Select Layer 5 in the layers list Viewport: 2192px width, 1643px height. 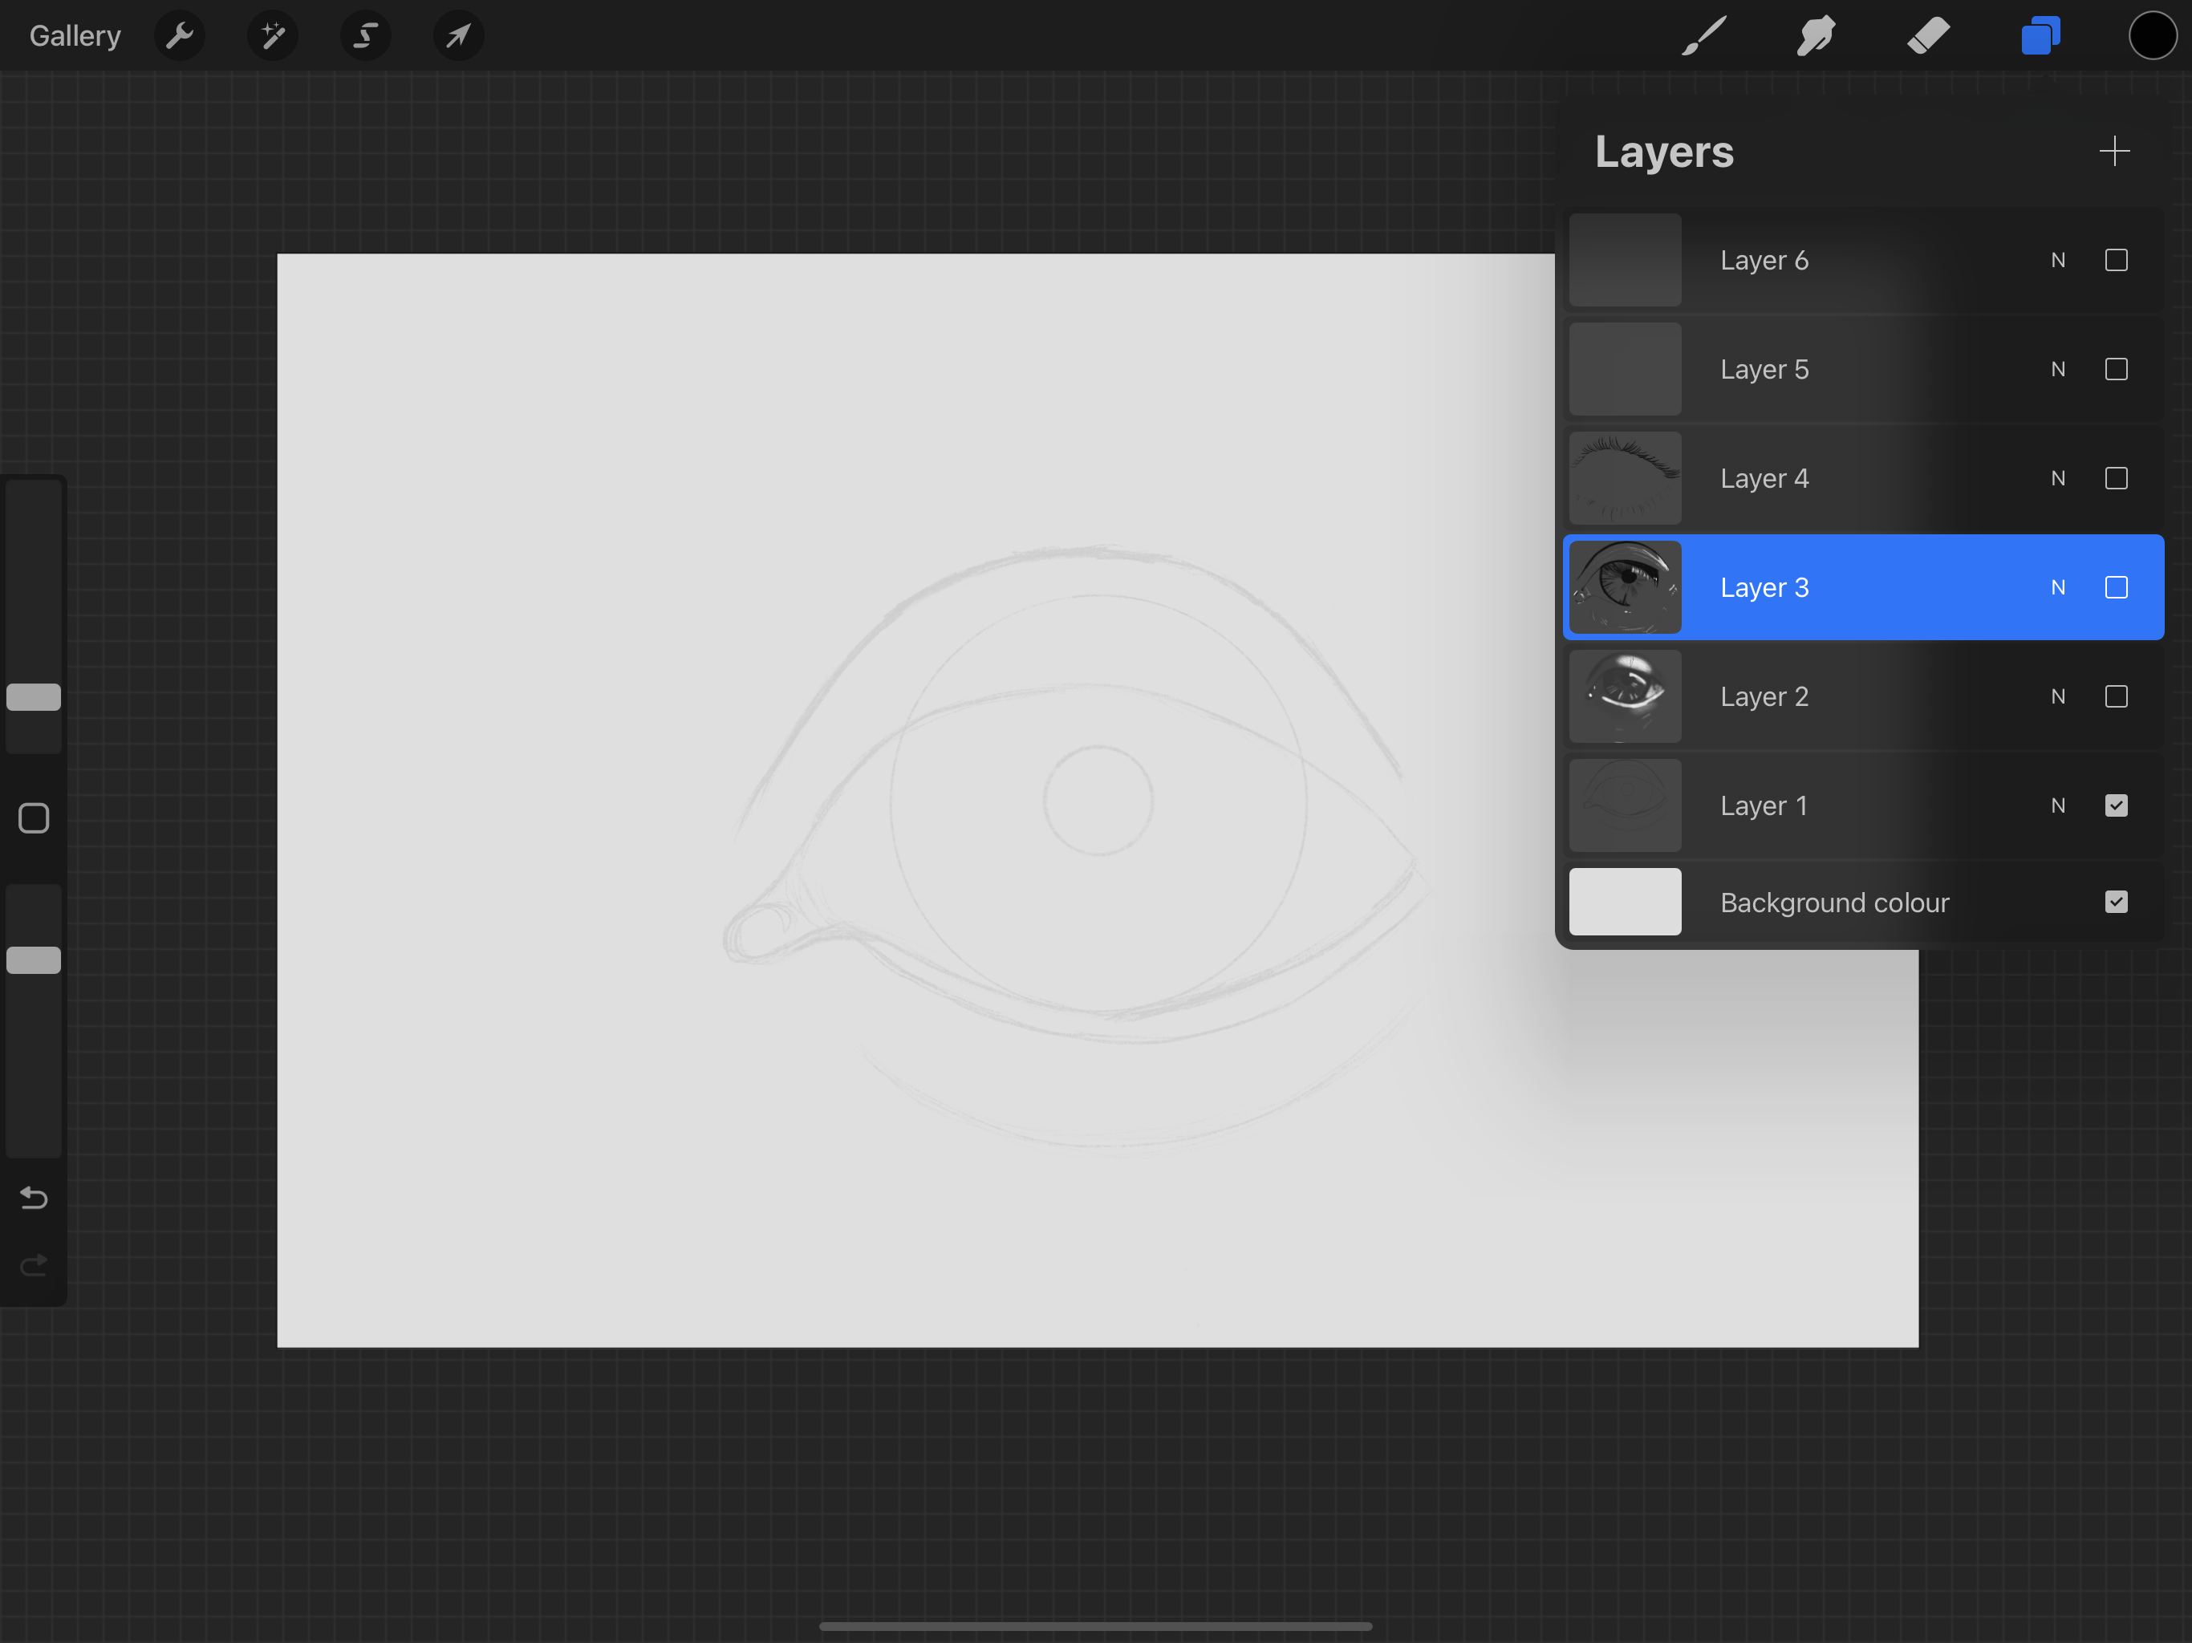(1764, 370)
